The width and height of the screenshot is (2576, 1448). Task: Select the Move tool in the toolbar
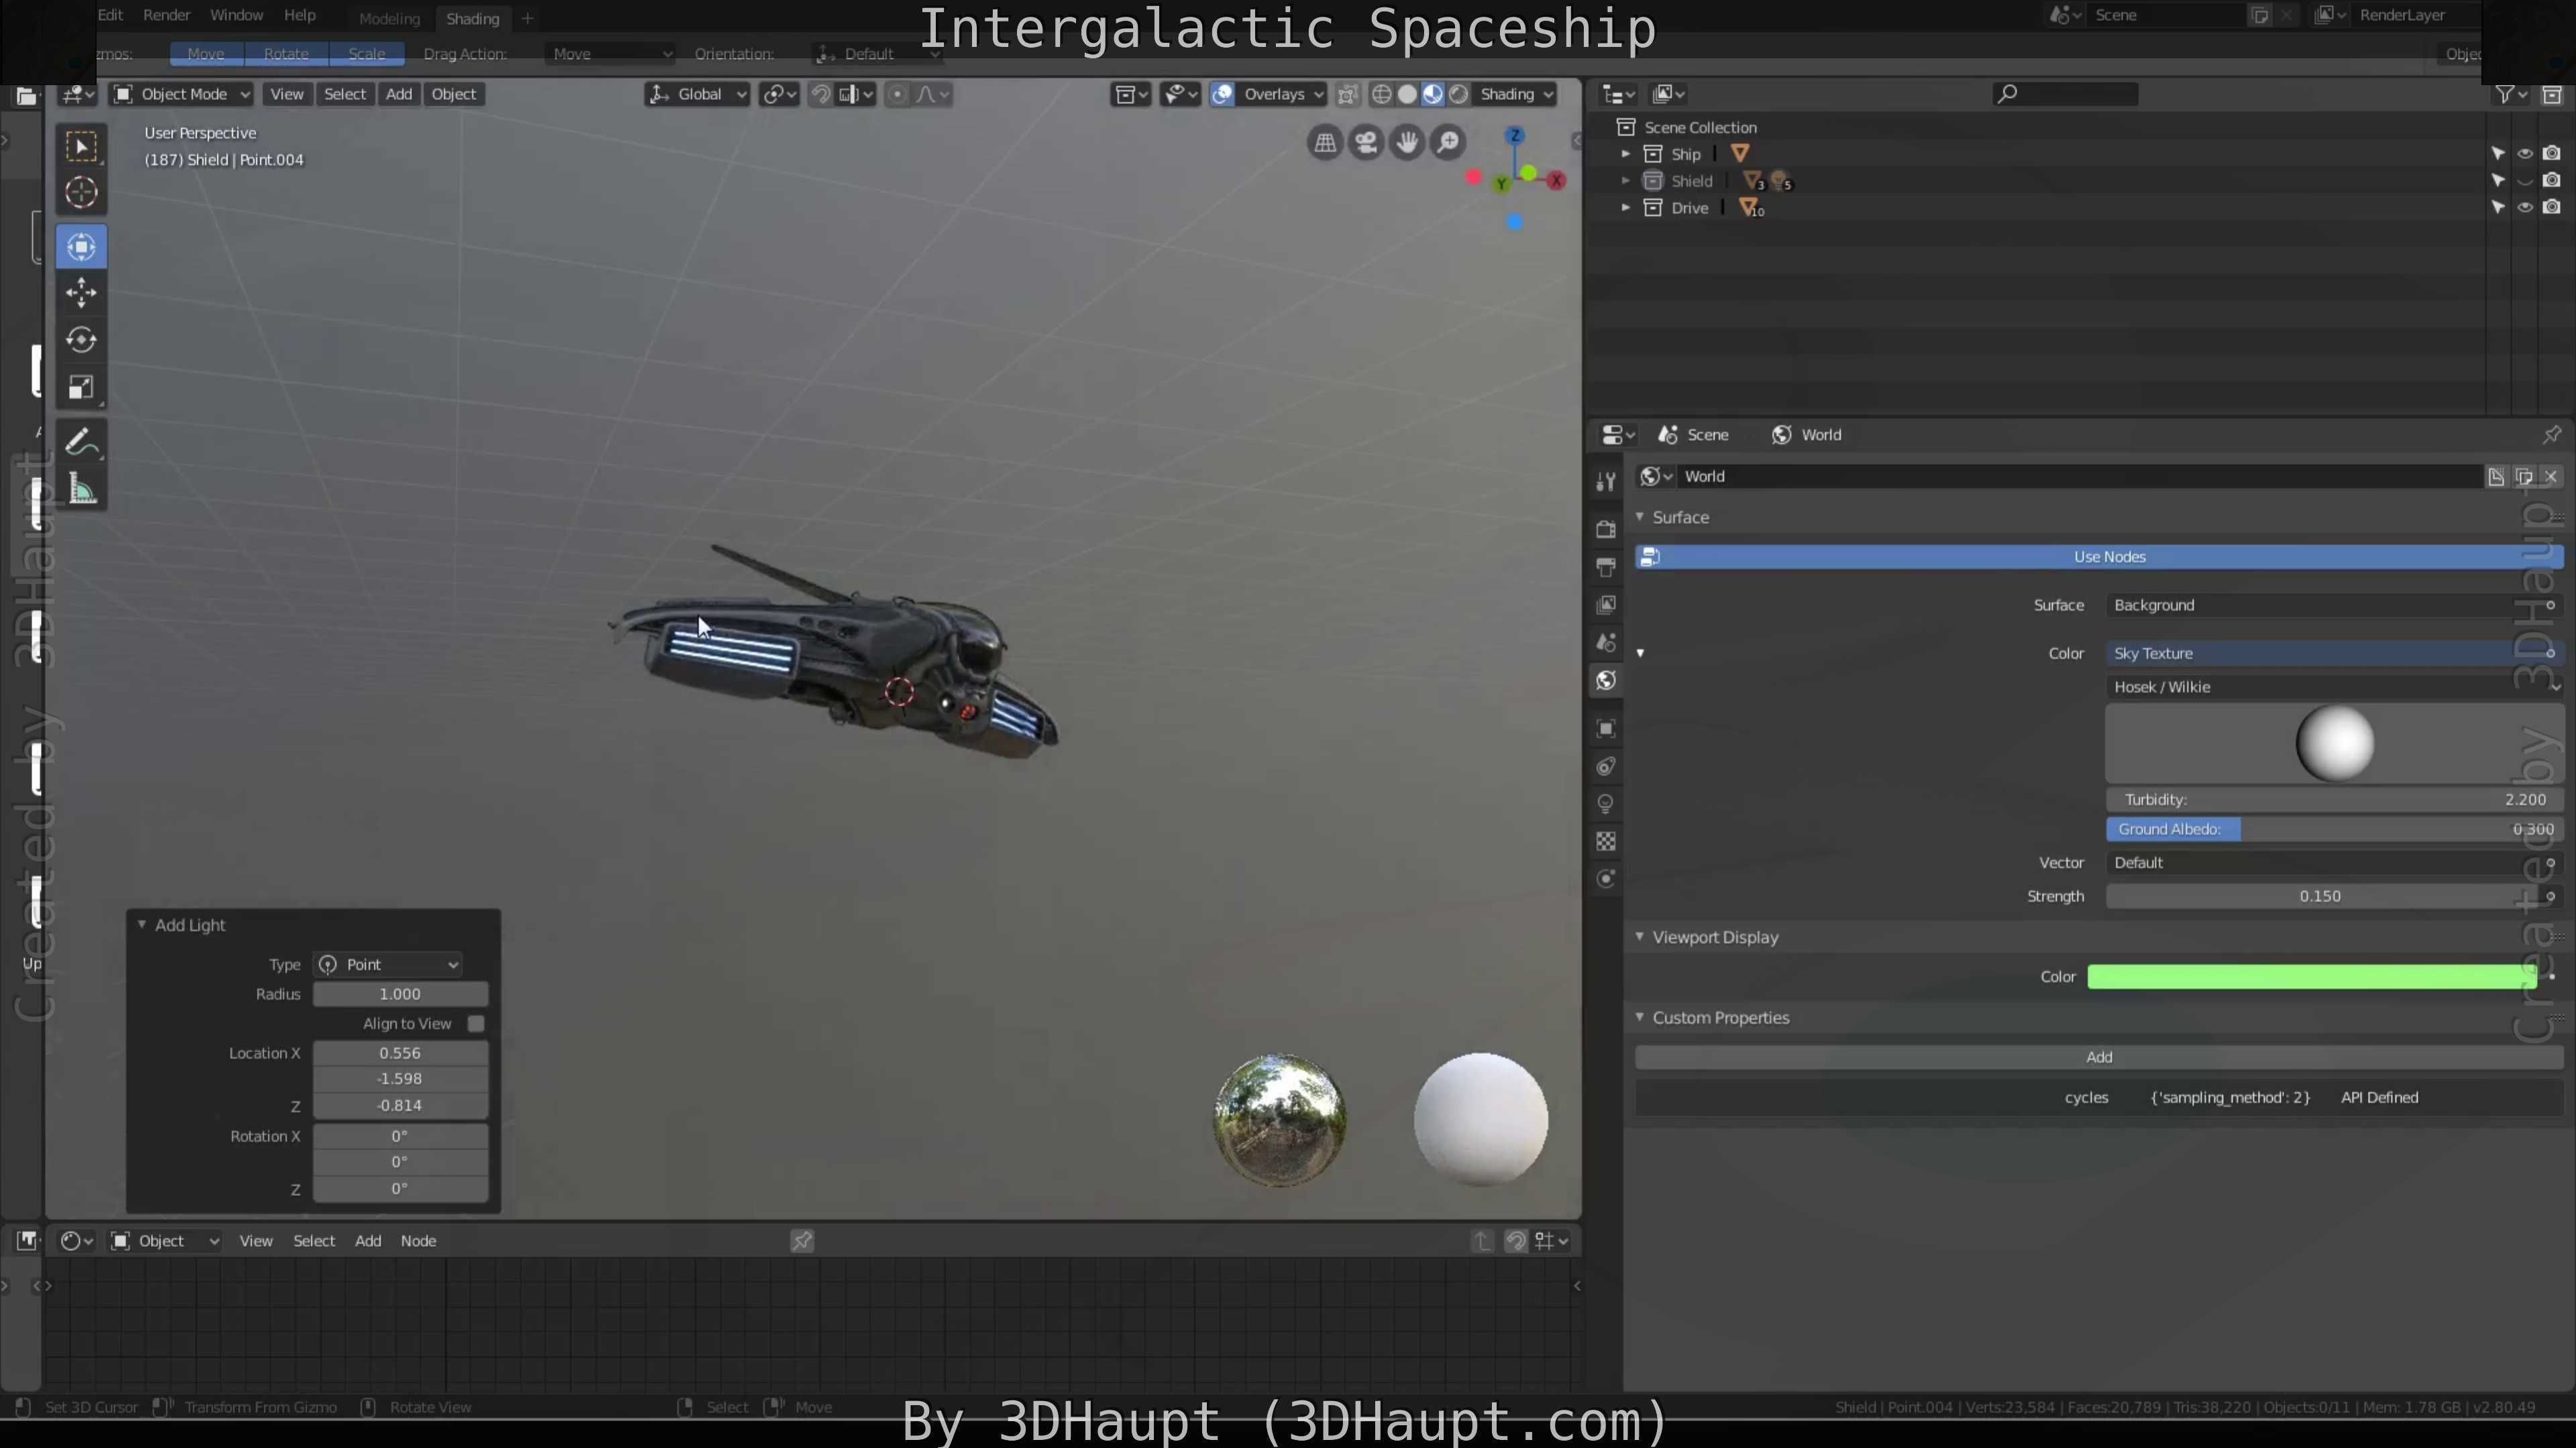point(81,293)
